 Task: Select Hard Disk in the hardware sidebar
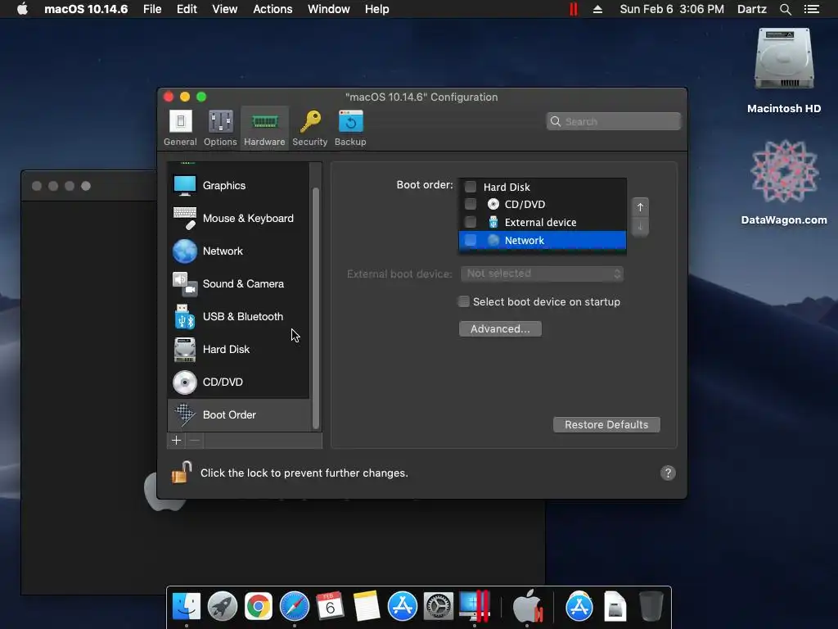click(238, 349)
